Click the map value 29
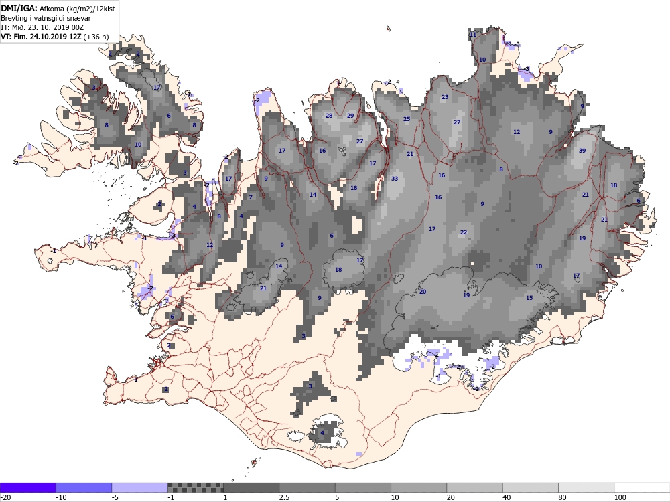The height and width of the screenshot is (502, 670). click(350, 116)
